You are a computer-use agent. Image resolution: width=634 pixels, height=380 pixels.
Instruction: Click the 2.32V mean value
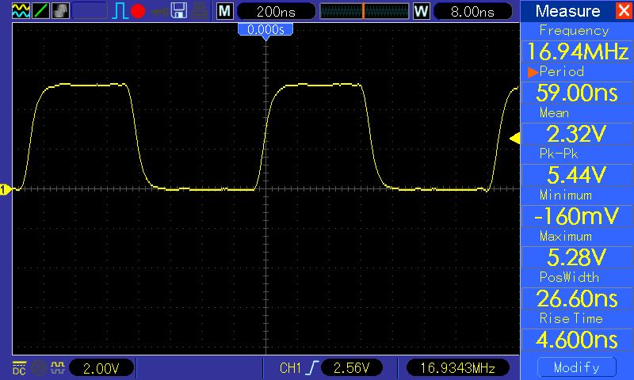tap(577, 134)
